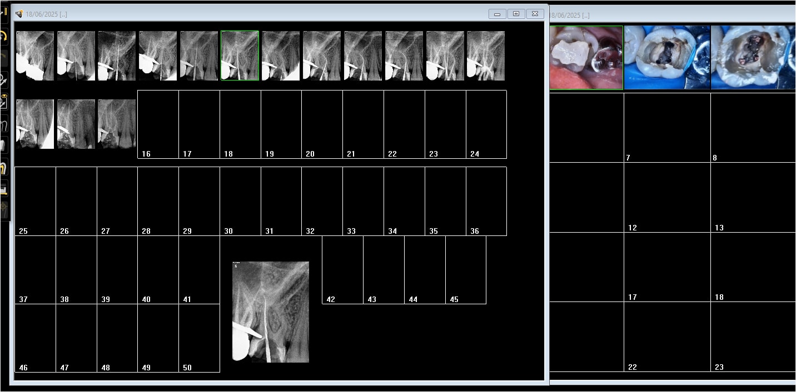The height and width of the screenshot is (392, 796).
Task: Select the ruler measurement tool in left toolbar
Action: pos(4,11)
